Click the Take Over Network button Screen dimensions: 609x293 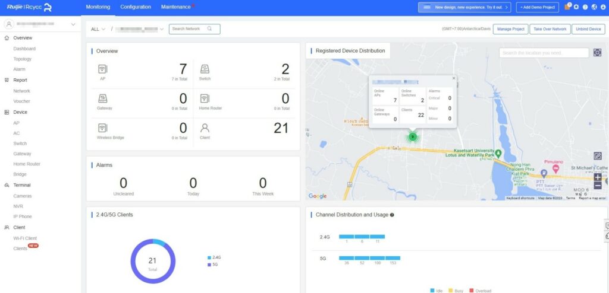(x=550, y=29)
